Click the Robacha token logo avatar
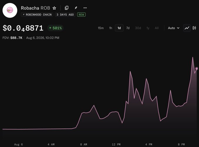 (x=10, y=10)
